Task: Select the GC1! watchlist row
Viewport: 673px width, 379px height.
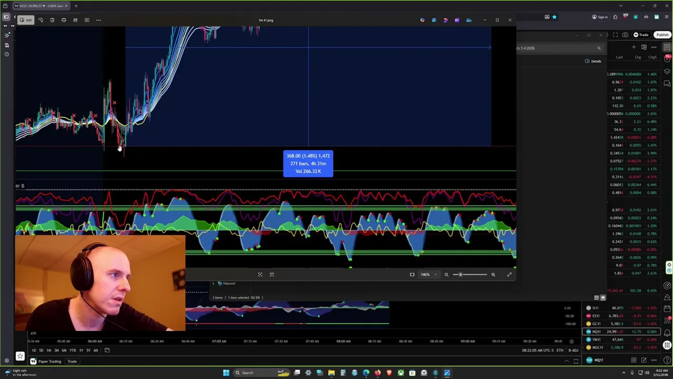Action: click(621, 324)
